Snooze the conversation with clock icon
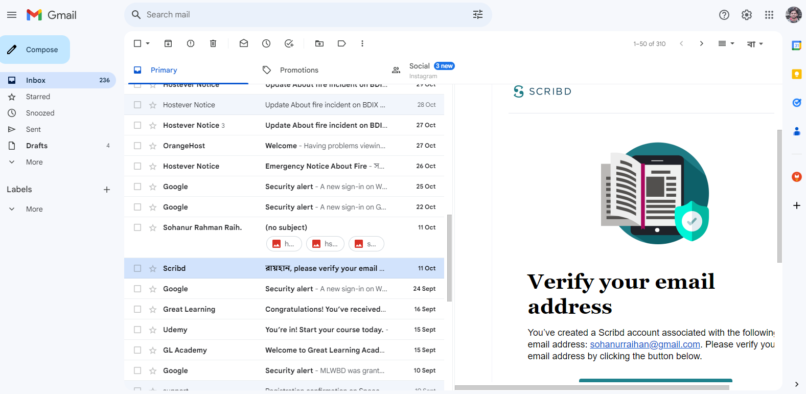The width and height of the screenshot is (806, 394). (266, 43)
